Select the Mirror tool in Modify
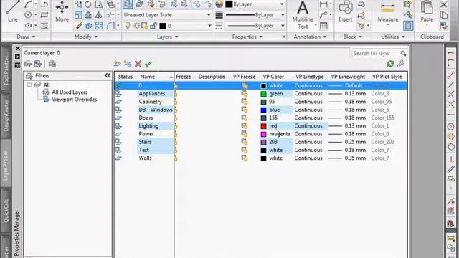The image size is (459, 258). coord(99,15)
